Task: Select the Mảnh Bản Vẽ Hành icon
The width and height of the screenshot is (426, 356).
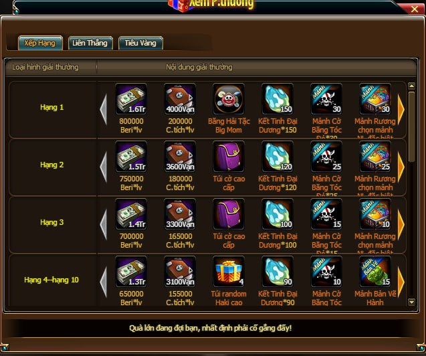Action: [375, 272]
